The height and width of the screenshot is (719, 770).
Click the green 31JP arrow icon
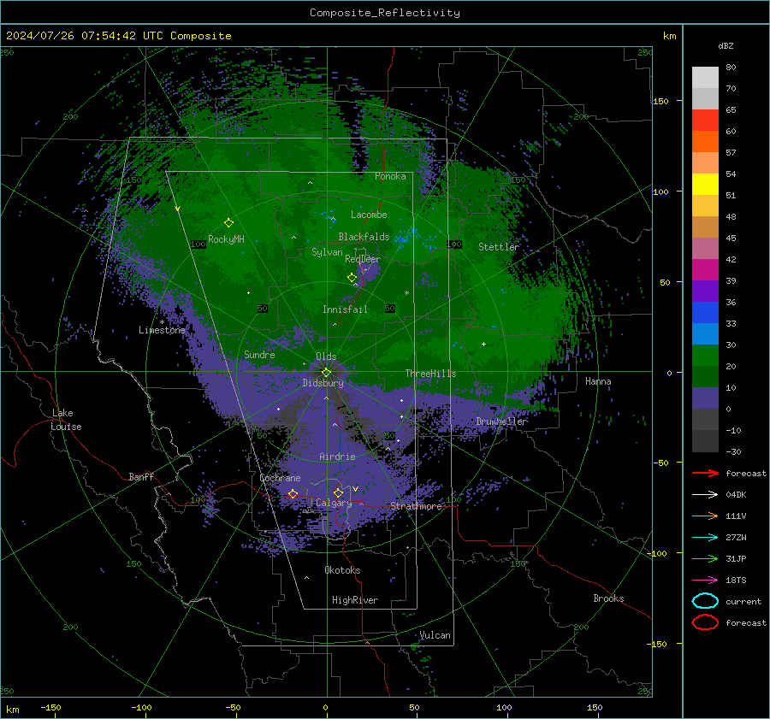705,558
